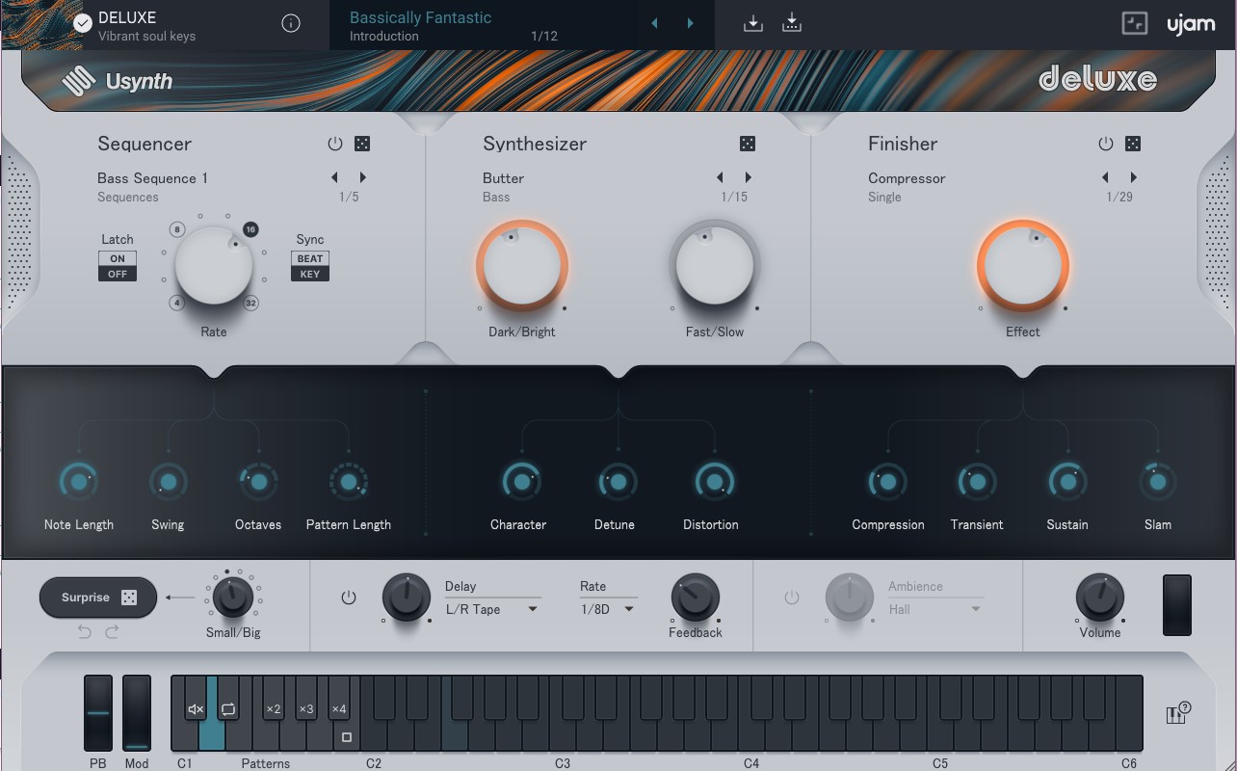
Task: Toggle the Sequencer power button
Action: pyautogui.click(x=335, y=144)
